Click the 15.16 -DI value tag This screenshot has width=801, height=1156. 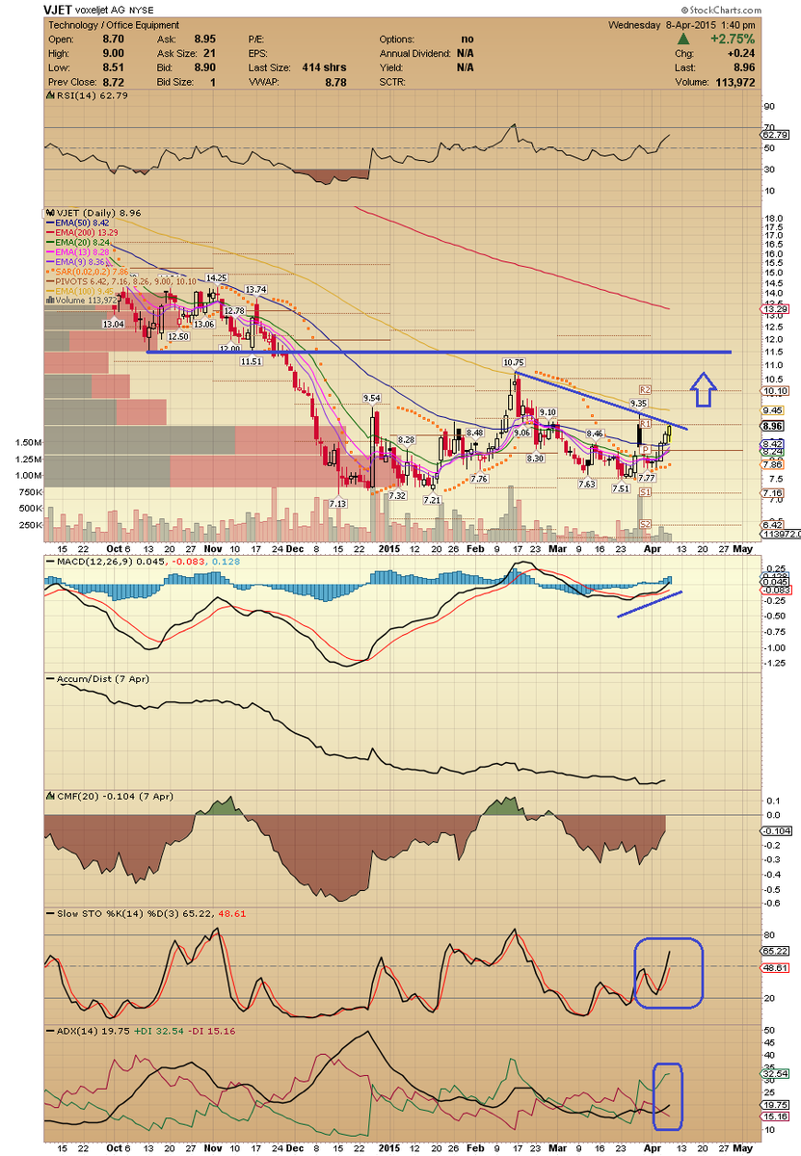tap(774, 1117)
